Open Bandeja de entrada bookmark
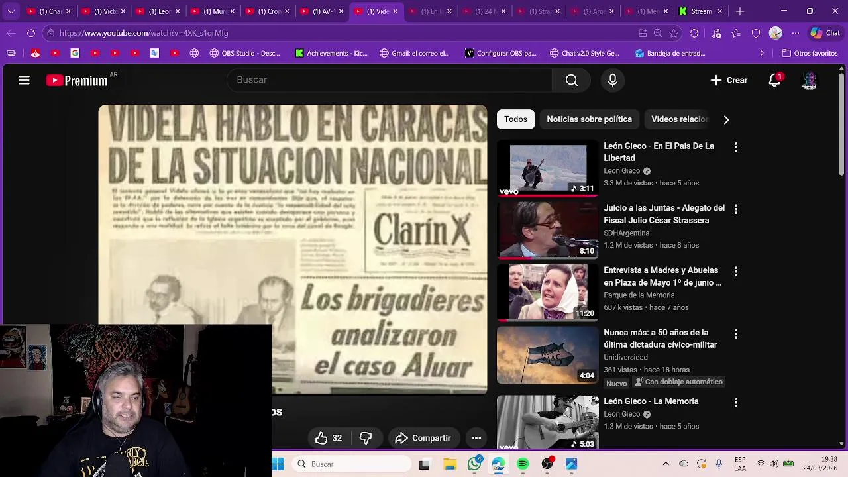 (x=670, y=53)
